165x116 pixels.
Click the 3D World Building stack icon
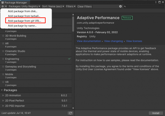point(3,36)
